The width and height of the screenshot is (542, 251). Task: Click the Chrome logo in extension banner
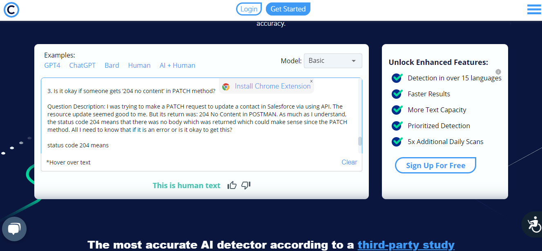click(226, 87)
